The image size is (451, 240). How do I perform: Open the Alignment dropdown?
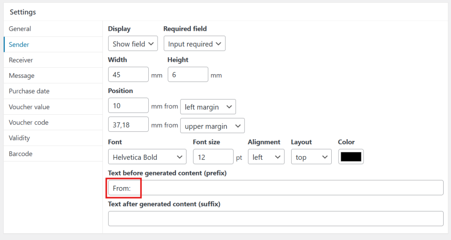pos(266,157)
